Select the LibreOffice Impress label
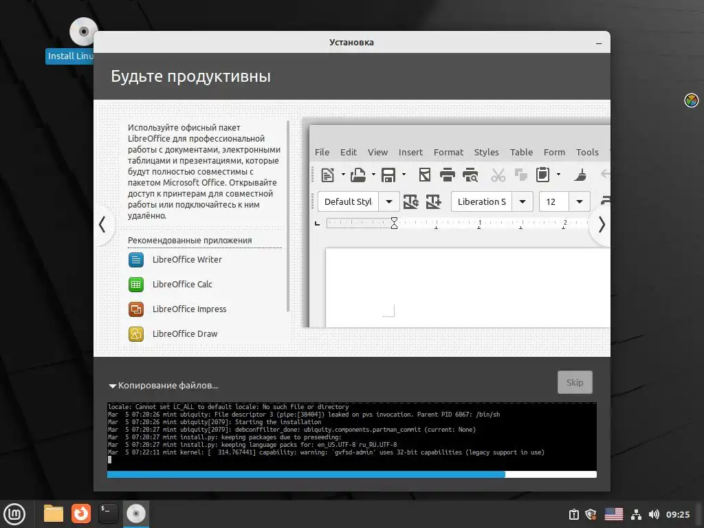704x528 pixels. [190, 309]
